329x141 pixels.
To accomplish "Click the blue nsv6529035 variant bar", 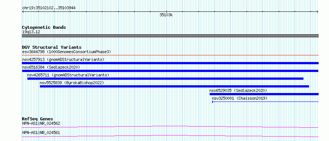I will (x=264, y=94).
